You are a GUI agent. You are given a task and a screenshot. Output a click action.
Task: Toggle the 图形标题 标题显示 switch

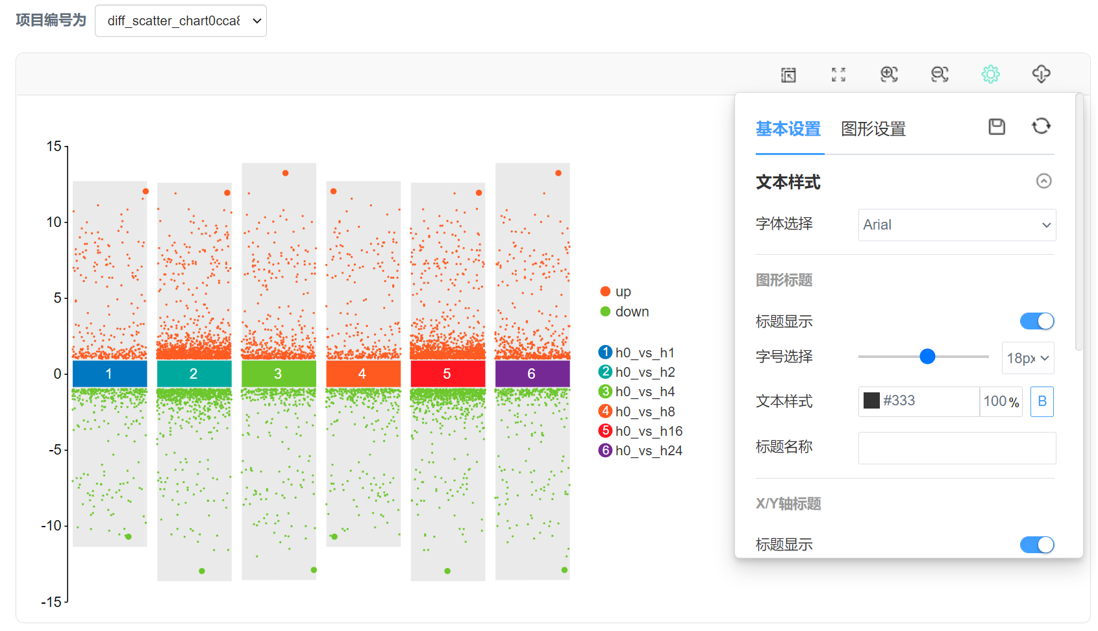[x=1037, y=321]
